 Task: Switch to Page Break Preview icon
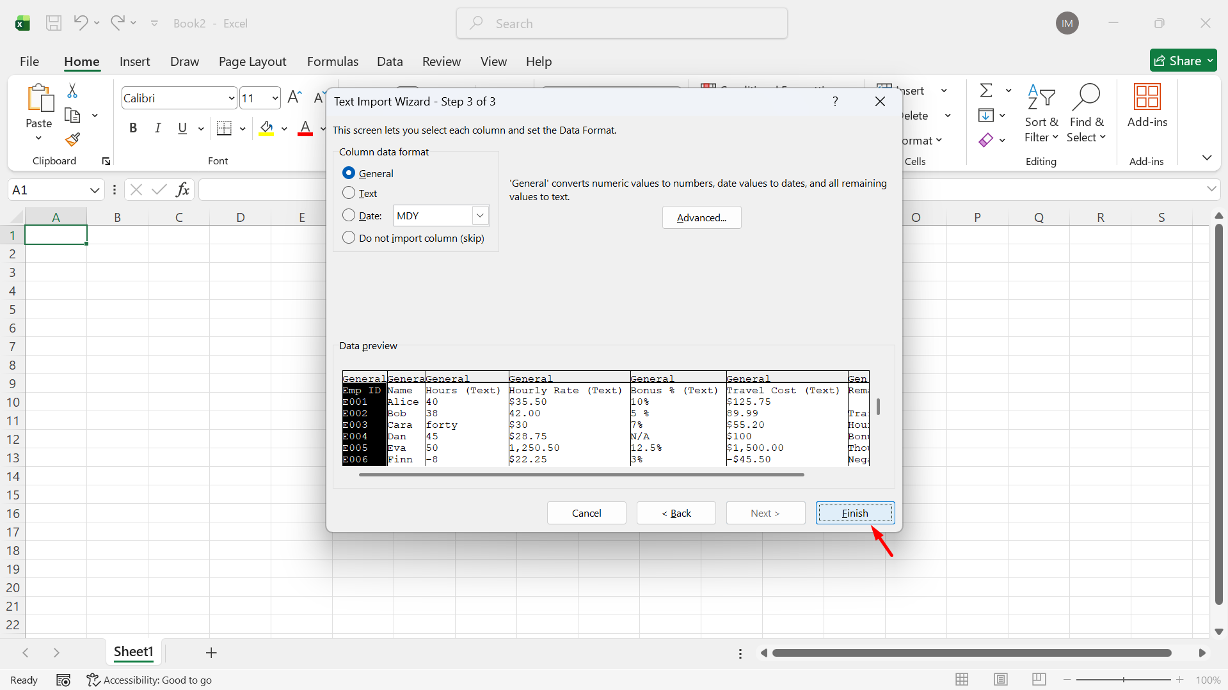coord(1039,680)
